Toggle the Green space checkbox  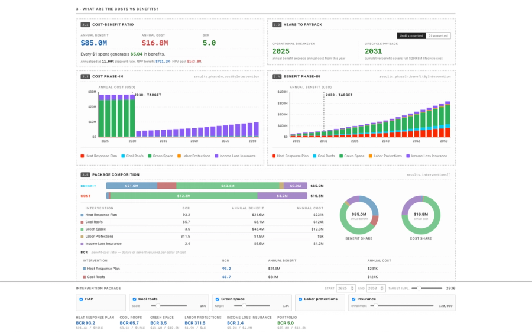tap(218, 299)
